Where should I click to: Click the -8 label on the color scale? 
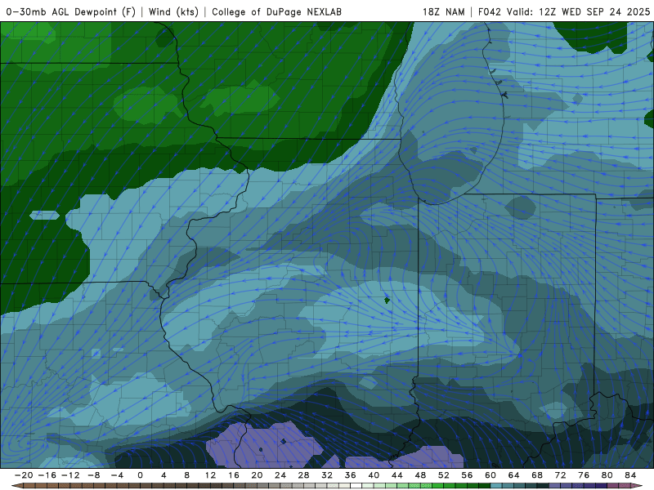coord(93,475)
